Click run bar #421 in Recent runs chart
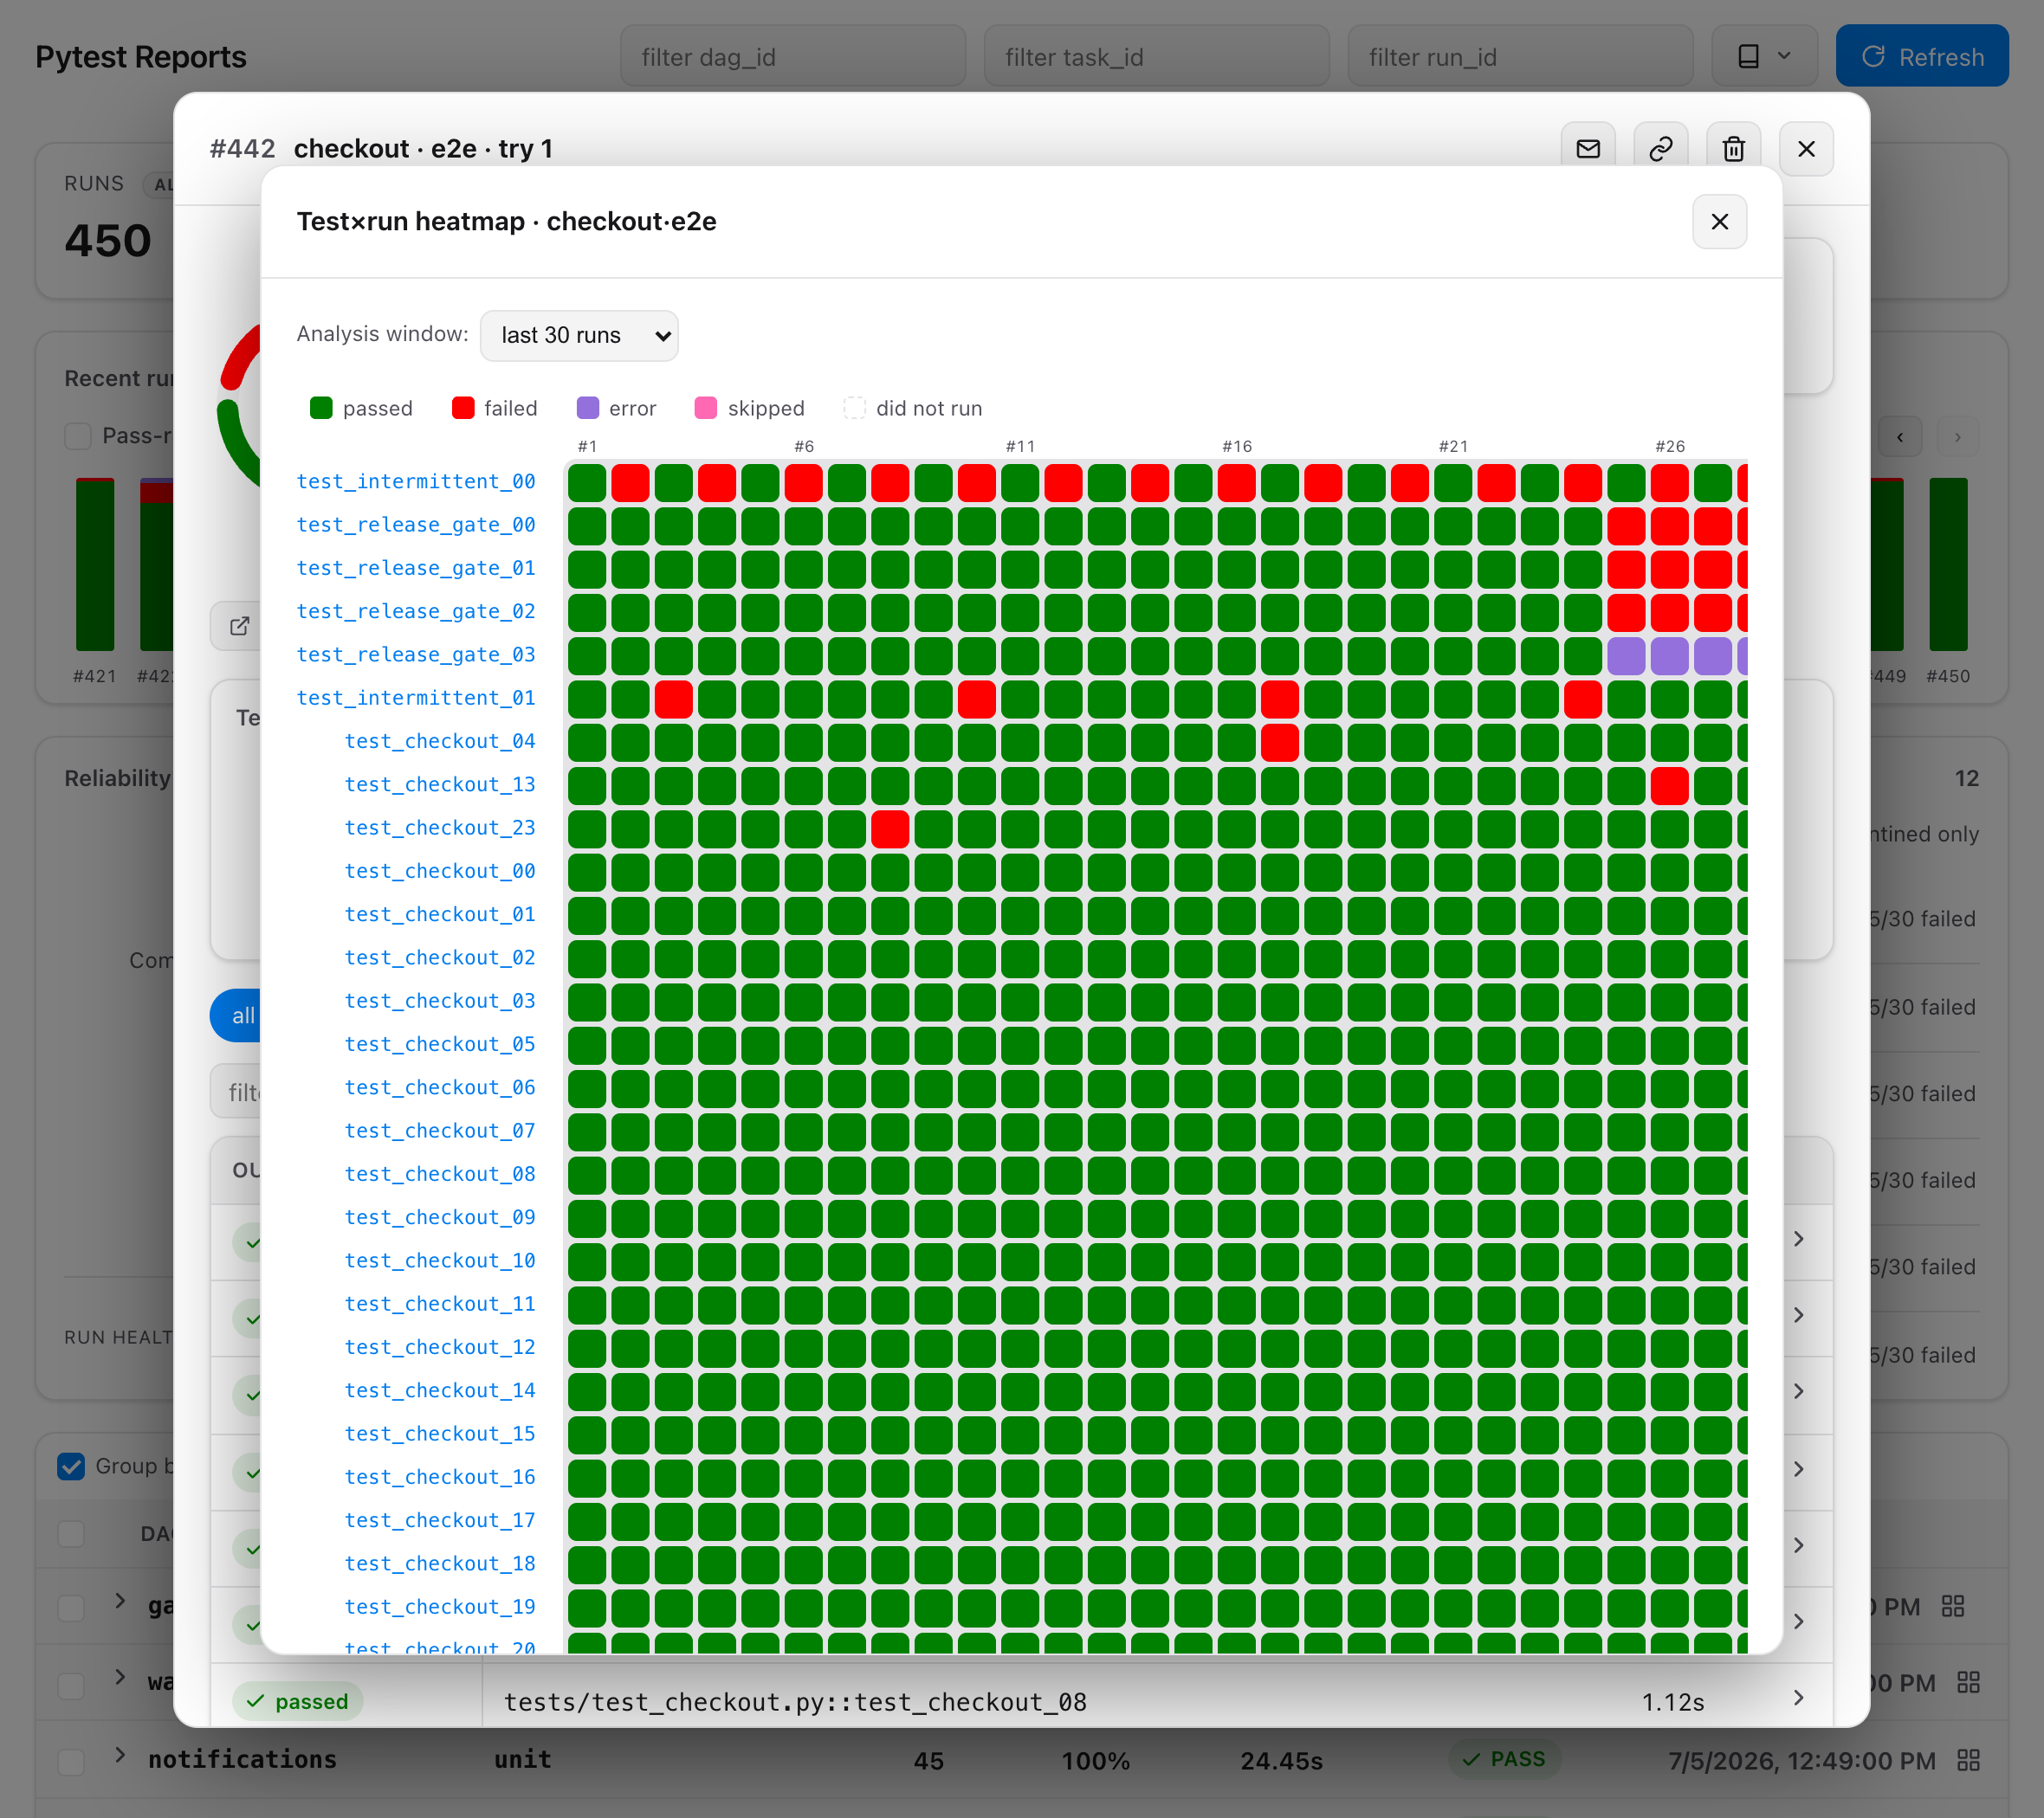This screenshot has height=1818, width=2044. [95, 564]
